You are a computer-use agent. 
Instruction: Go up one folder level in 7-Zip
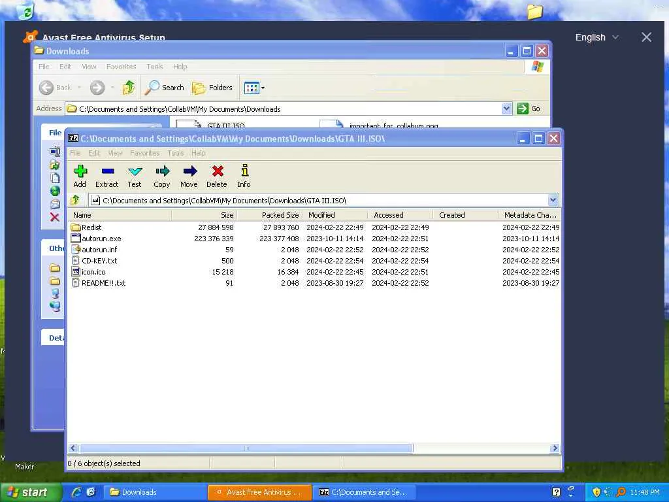pos(76,200)
